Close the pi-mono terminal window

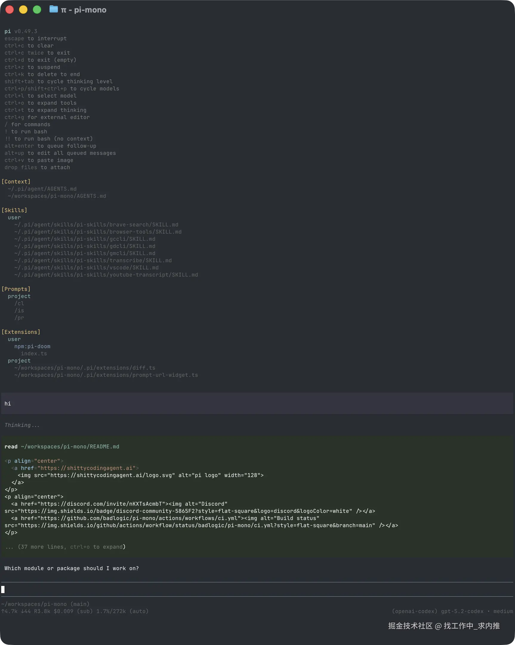(x=10, y=10)
